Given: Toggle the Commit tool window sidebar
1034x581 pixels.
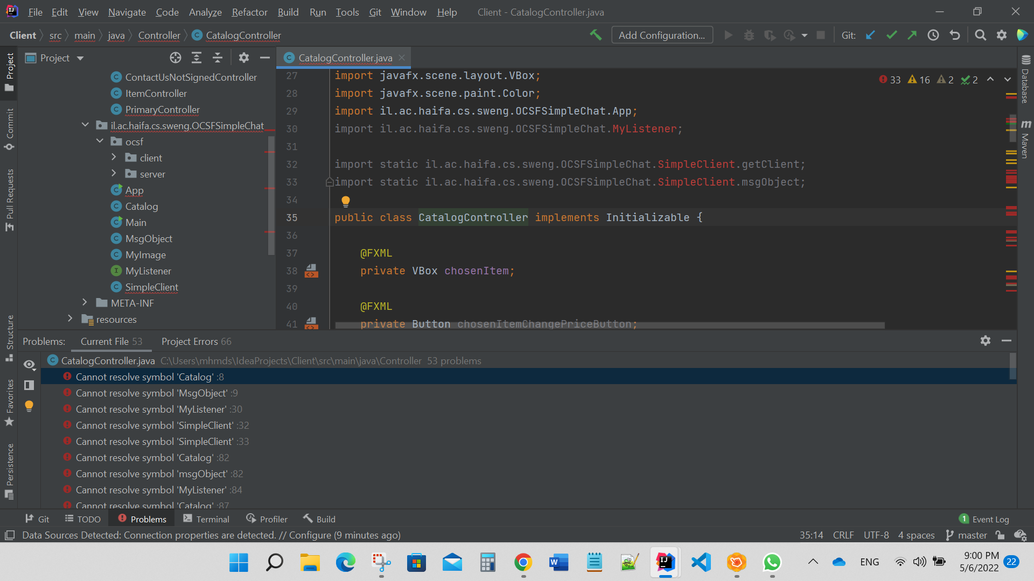Looking at the screenshot, I should pos(10,129).
